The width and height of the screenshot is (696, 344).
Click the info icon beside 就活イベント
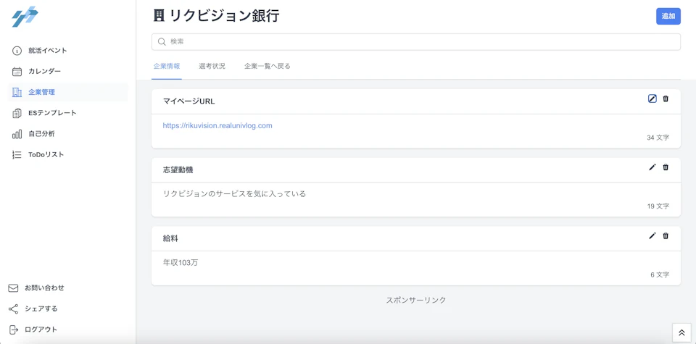(17, 51)
